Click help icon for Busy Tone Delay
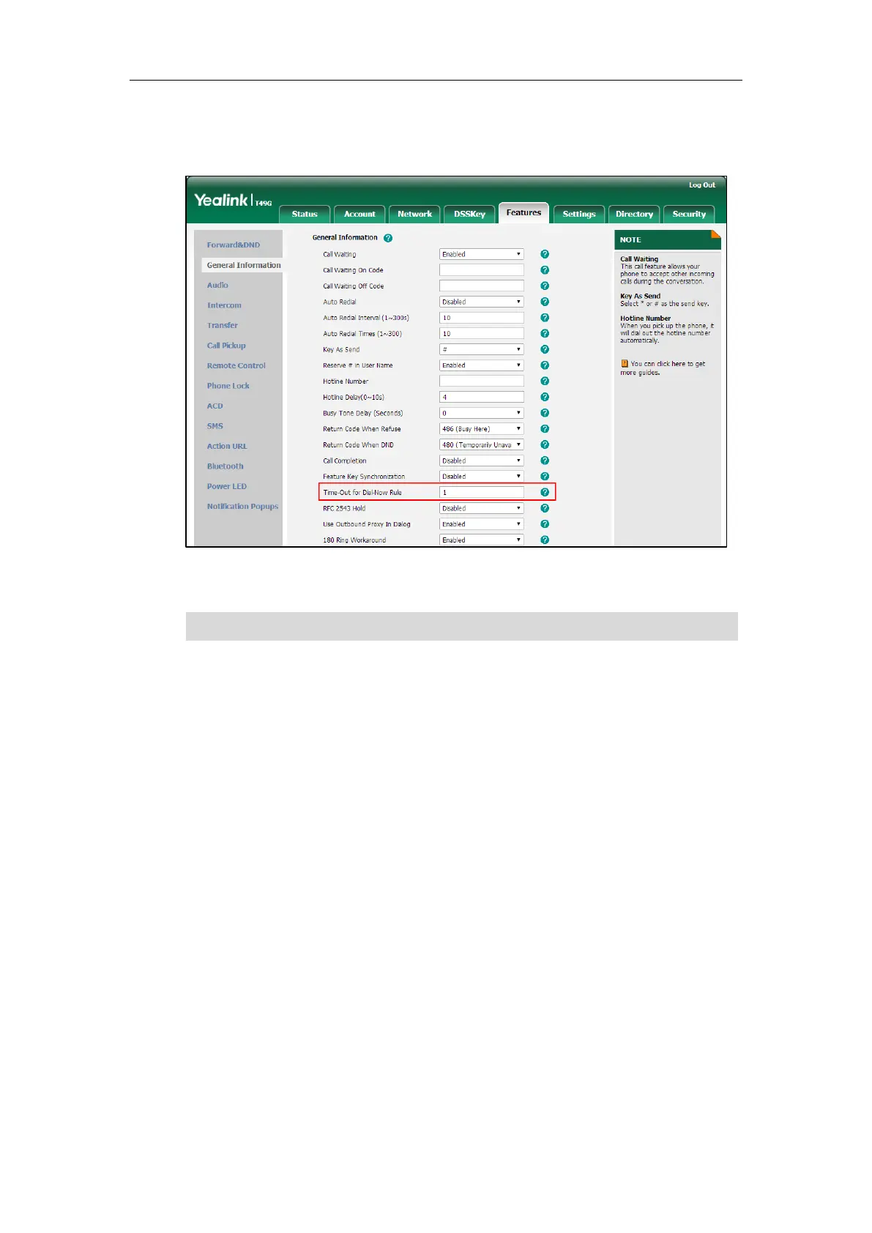The height and width of the screenshot is (1233, 872). [x=545, y=413]
